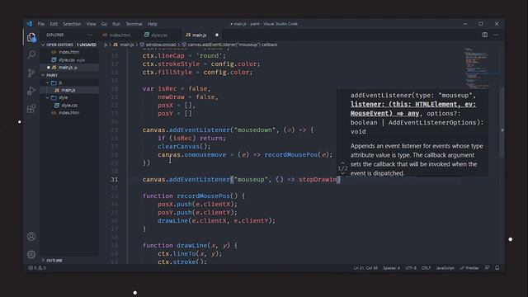Change language mode via JavaScript item

pyautogui.click(x=445, y=268)
